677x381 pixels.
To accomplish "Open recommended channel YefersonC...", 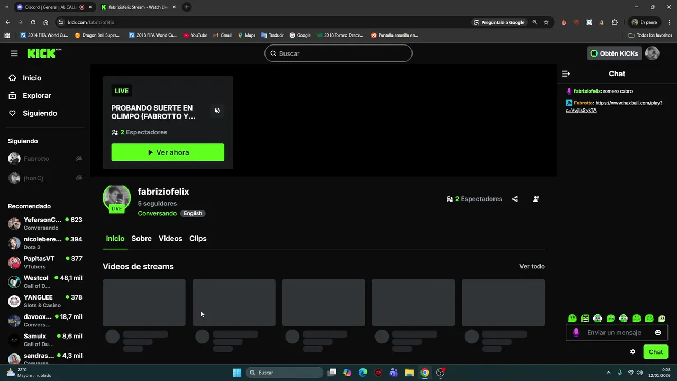I will [45, 223].
